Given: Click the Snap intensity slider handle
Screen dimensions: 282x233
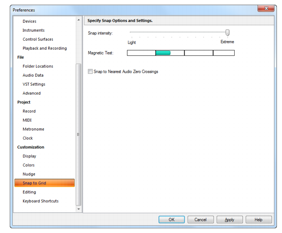Looking at the screenshot, I should (227, 33).
